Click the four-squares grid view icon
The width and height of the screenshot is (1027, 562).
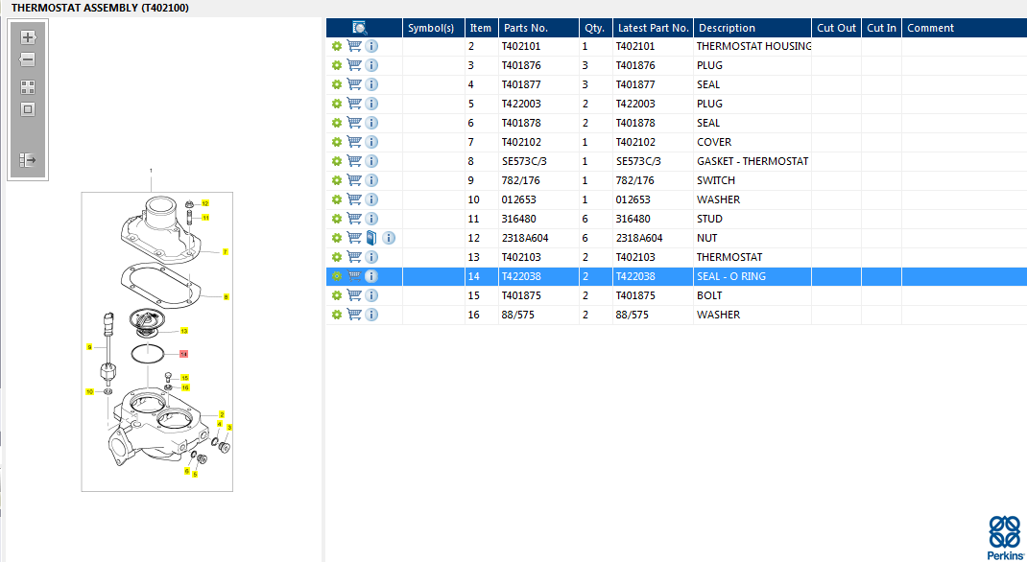click(28, 87)
